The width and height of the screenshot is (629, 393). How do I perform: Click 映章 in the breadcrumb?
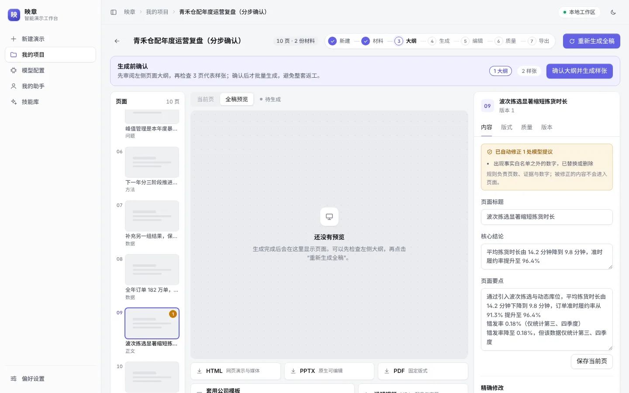[x=130, y=12]
